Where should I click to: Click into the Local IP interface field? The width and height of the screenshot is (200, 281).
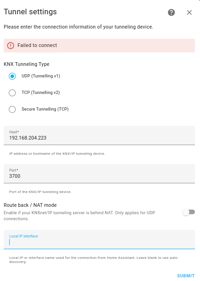(x=99, y=240)
